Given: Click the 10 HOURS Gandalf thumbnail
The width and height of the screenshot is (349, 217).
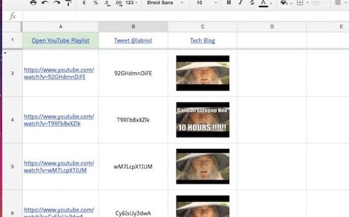Looking at the screenshot, I should click(203, 120).
